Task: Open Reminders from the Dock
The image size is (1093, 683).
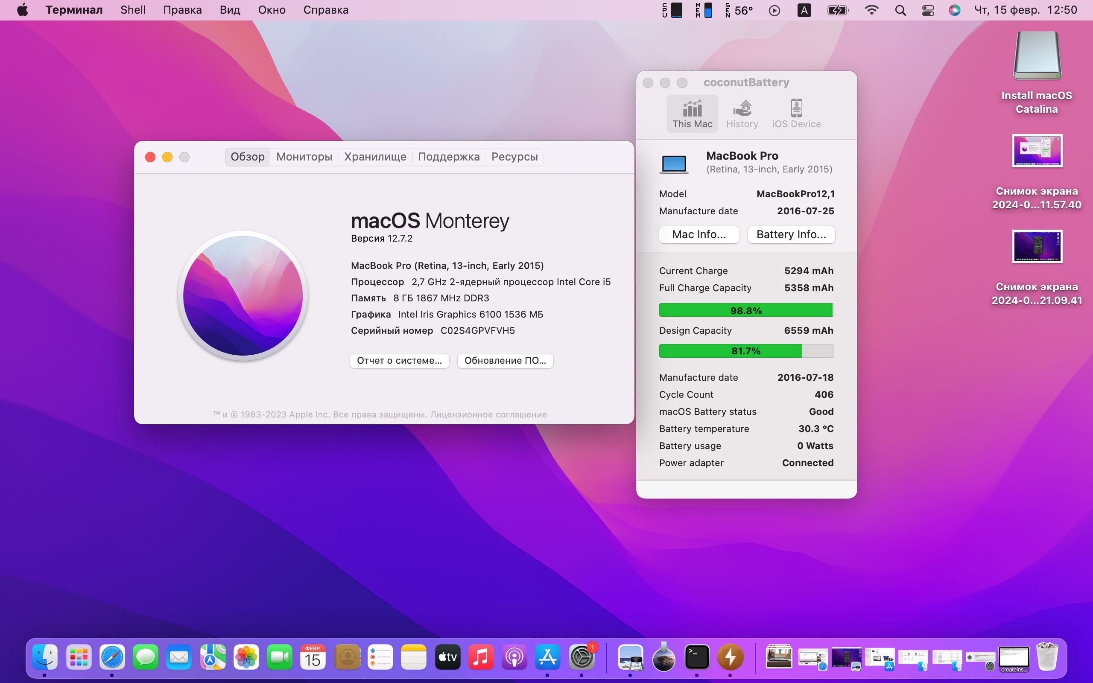Action: 380,657
